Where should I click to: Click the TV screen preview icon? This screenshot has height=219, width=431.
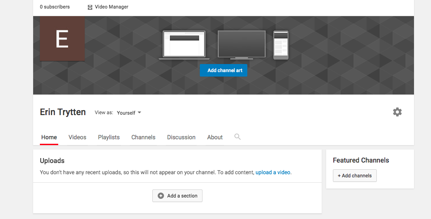pyautogui.click(x=241, y=45)
